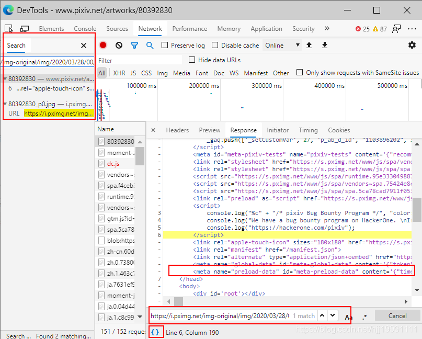Collapse the 80392830_p0.jpg search result
Screen dimensions: 422x339
[x=5, y=104]
